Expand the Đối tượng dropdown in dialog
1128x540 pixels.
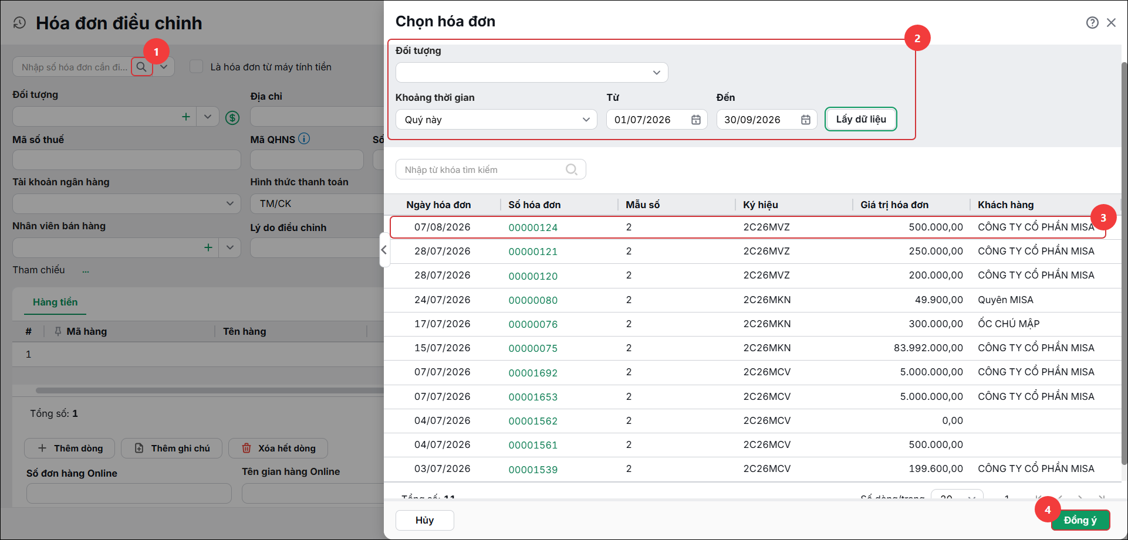point(656,73)
